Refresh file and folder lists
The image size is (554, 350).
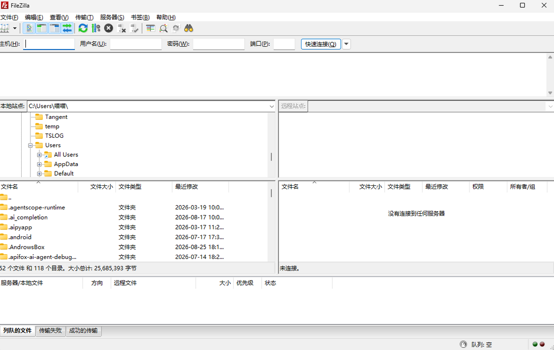(83, 28)
